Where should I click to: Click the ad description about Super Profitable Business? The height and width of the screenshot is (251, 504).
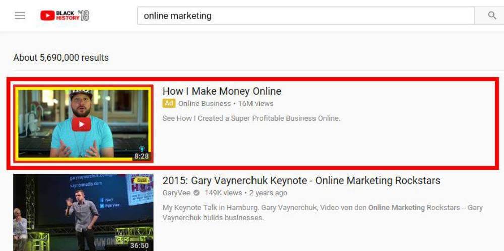click(x=251, y=118)
